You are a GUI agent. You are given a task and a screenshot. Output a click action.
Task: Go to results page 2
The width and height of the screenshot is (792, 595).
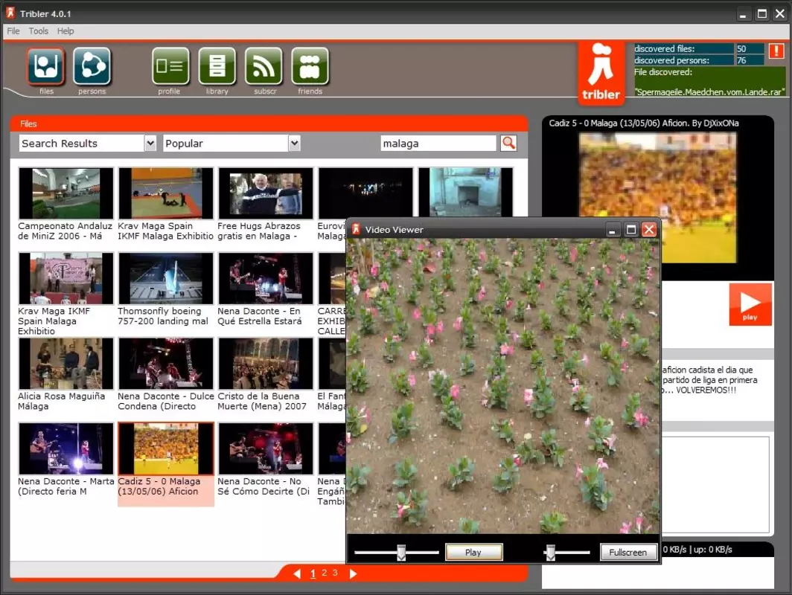click(325, 573)
